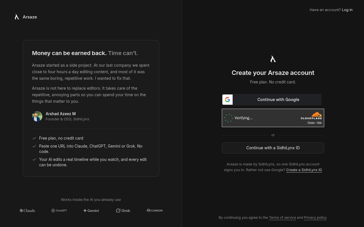Click the checkmark beside Your AI edits

click(x=34, y=159)
